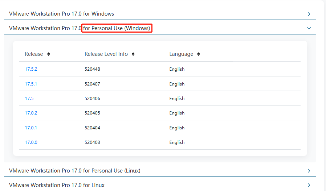This screenshot has width=326, height=191.
Task: Click the Personal Use (Linux) section title
Action: pyautogui.click(x=75, y=171)
